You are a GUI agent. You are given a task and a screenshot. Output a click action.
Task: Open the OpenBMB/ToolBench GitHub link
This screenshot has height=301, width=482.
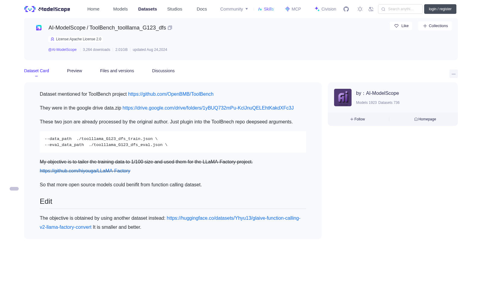(x=171, y=94)
